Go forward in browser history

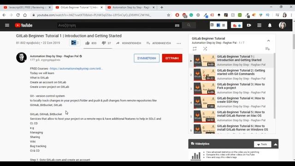11,15
